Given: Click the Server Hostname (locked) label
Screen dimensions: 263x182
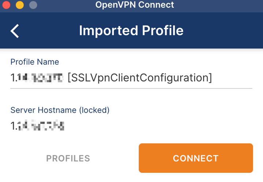Looking at the screenshot, I should click(x=60, y=110).
